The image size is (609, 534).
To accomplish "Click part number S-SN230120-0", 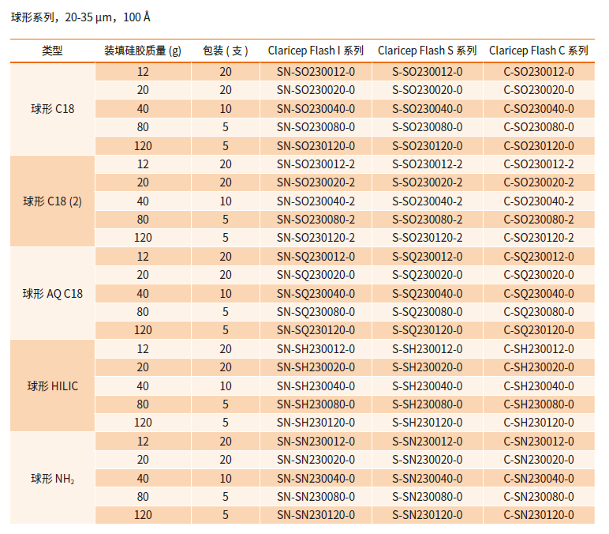I will point(428,515).
